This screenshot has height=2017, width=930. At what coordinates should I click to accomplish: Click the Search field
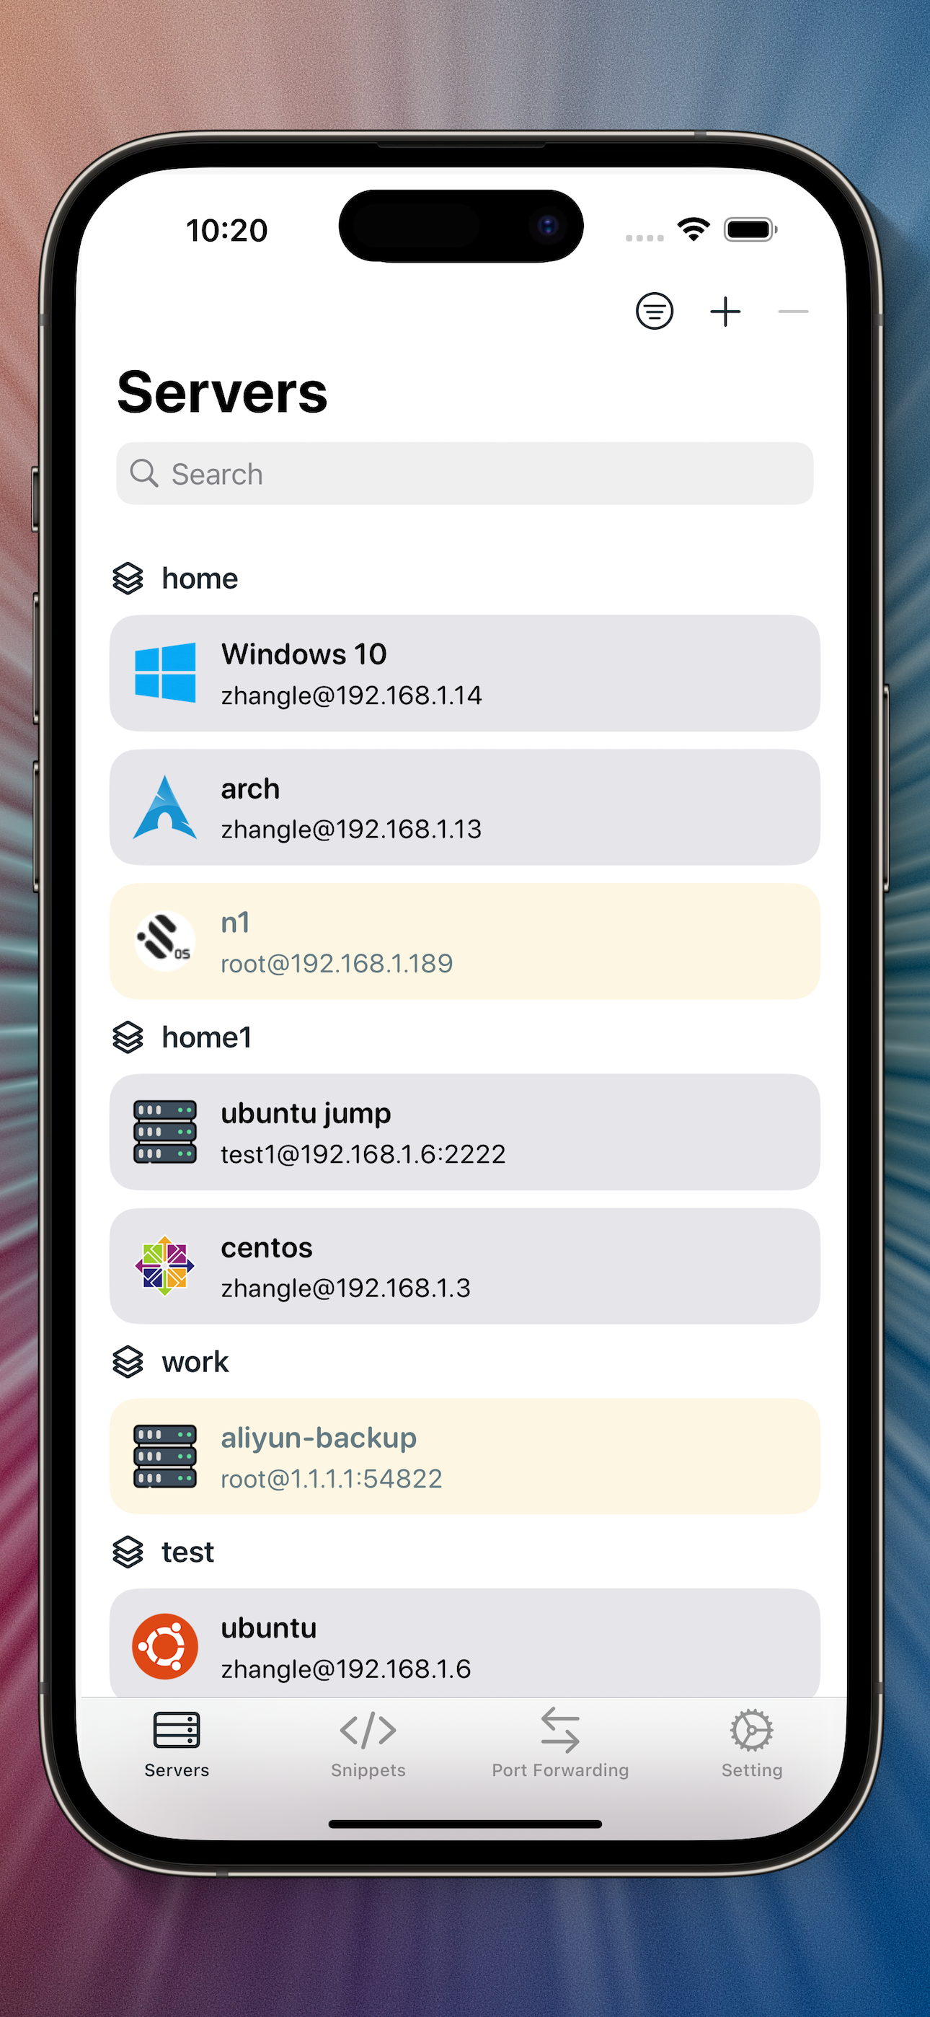click(465, 474)
